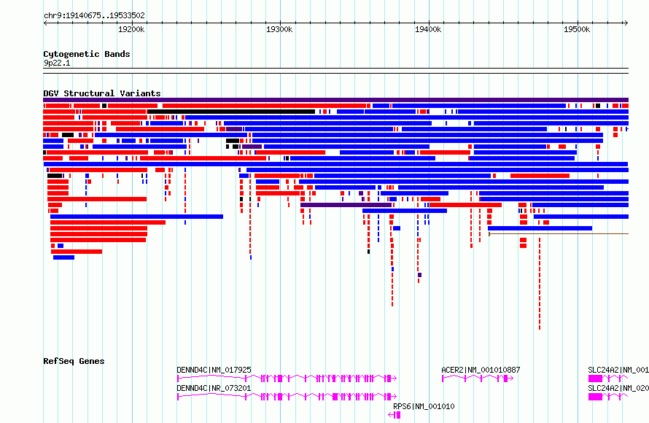Click the DENND4C|NM_017925 gene label

coord(214,370)
